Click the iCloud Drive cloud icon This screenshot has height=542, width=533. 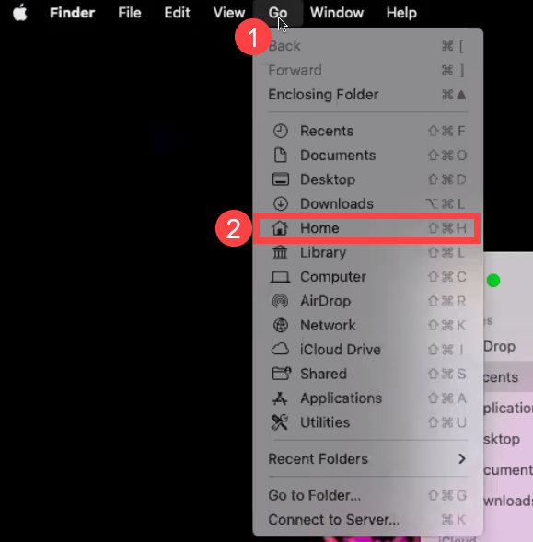point(280,350)
